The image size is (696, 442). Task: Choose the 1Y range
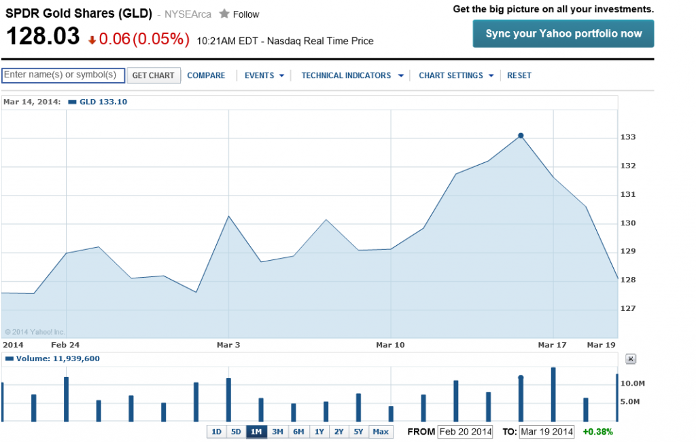[x=319, y=432]
